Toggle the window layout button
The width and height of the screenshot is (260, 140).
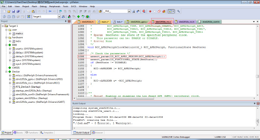coord(170,11)
